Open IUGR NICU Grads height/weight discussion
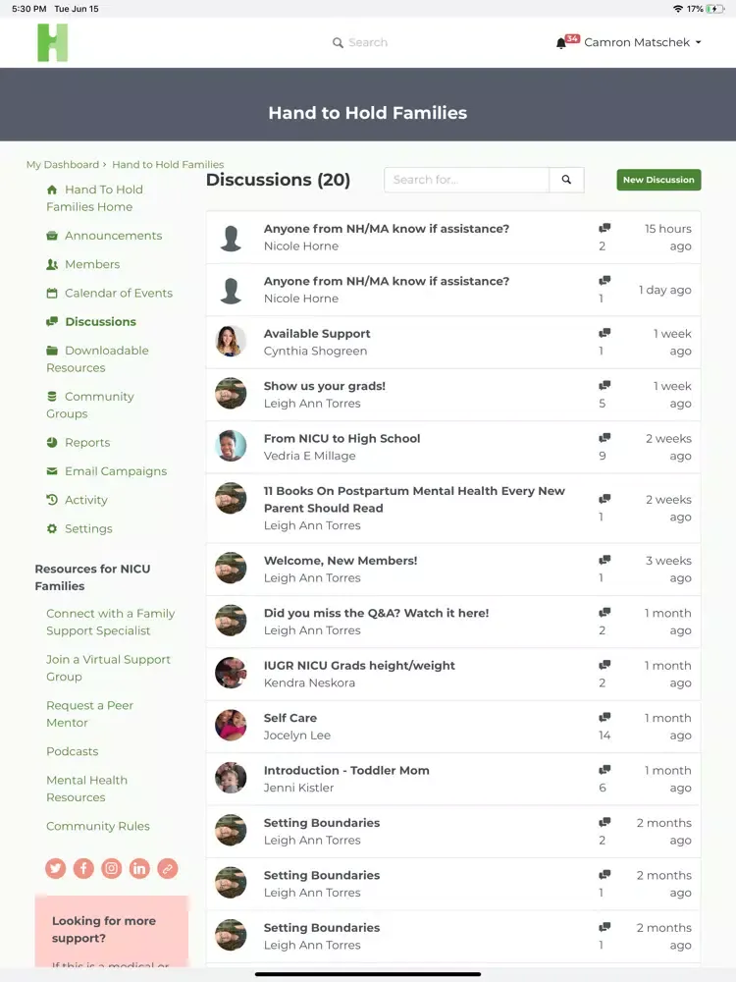The image size is (736, 982). coord(359,666)
